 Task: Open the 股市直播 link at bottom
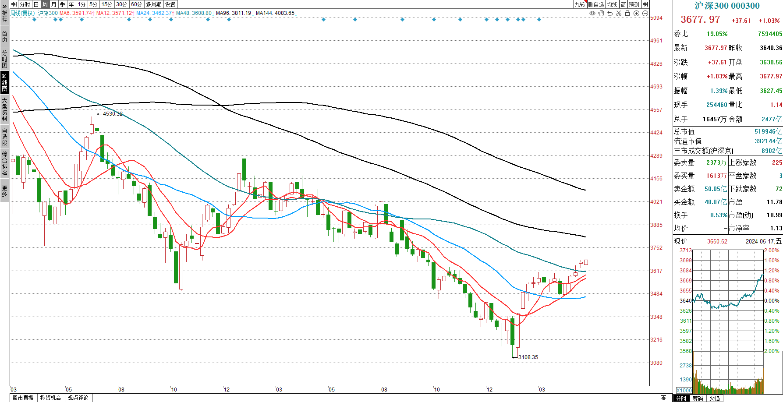click(23, 398)
